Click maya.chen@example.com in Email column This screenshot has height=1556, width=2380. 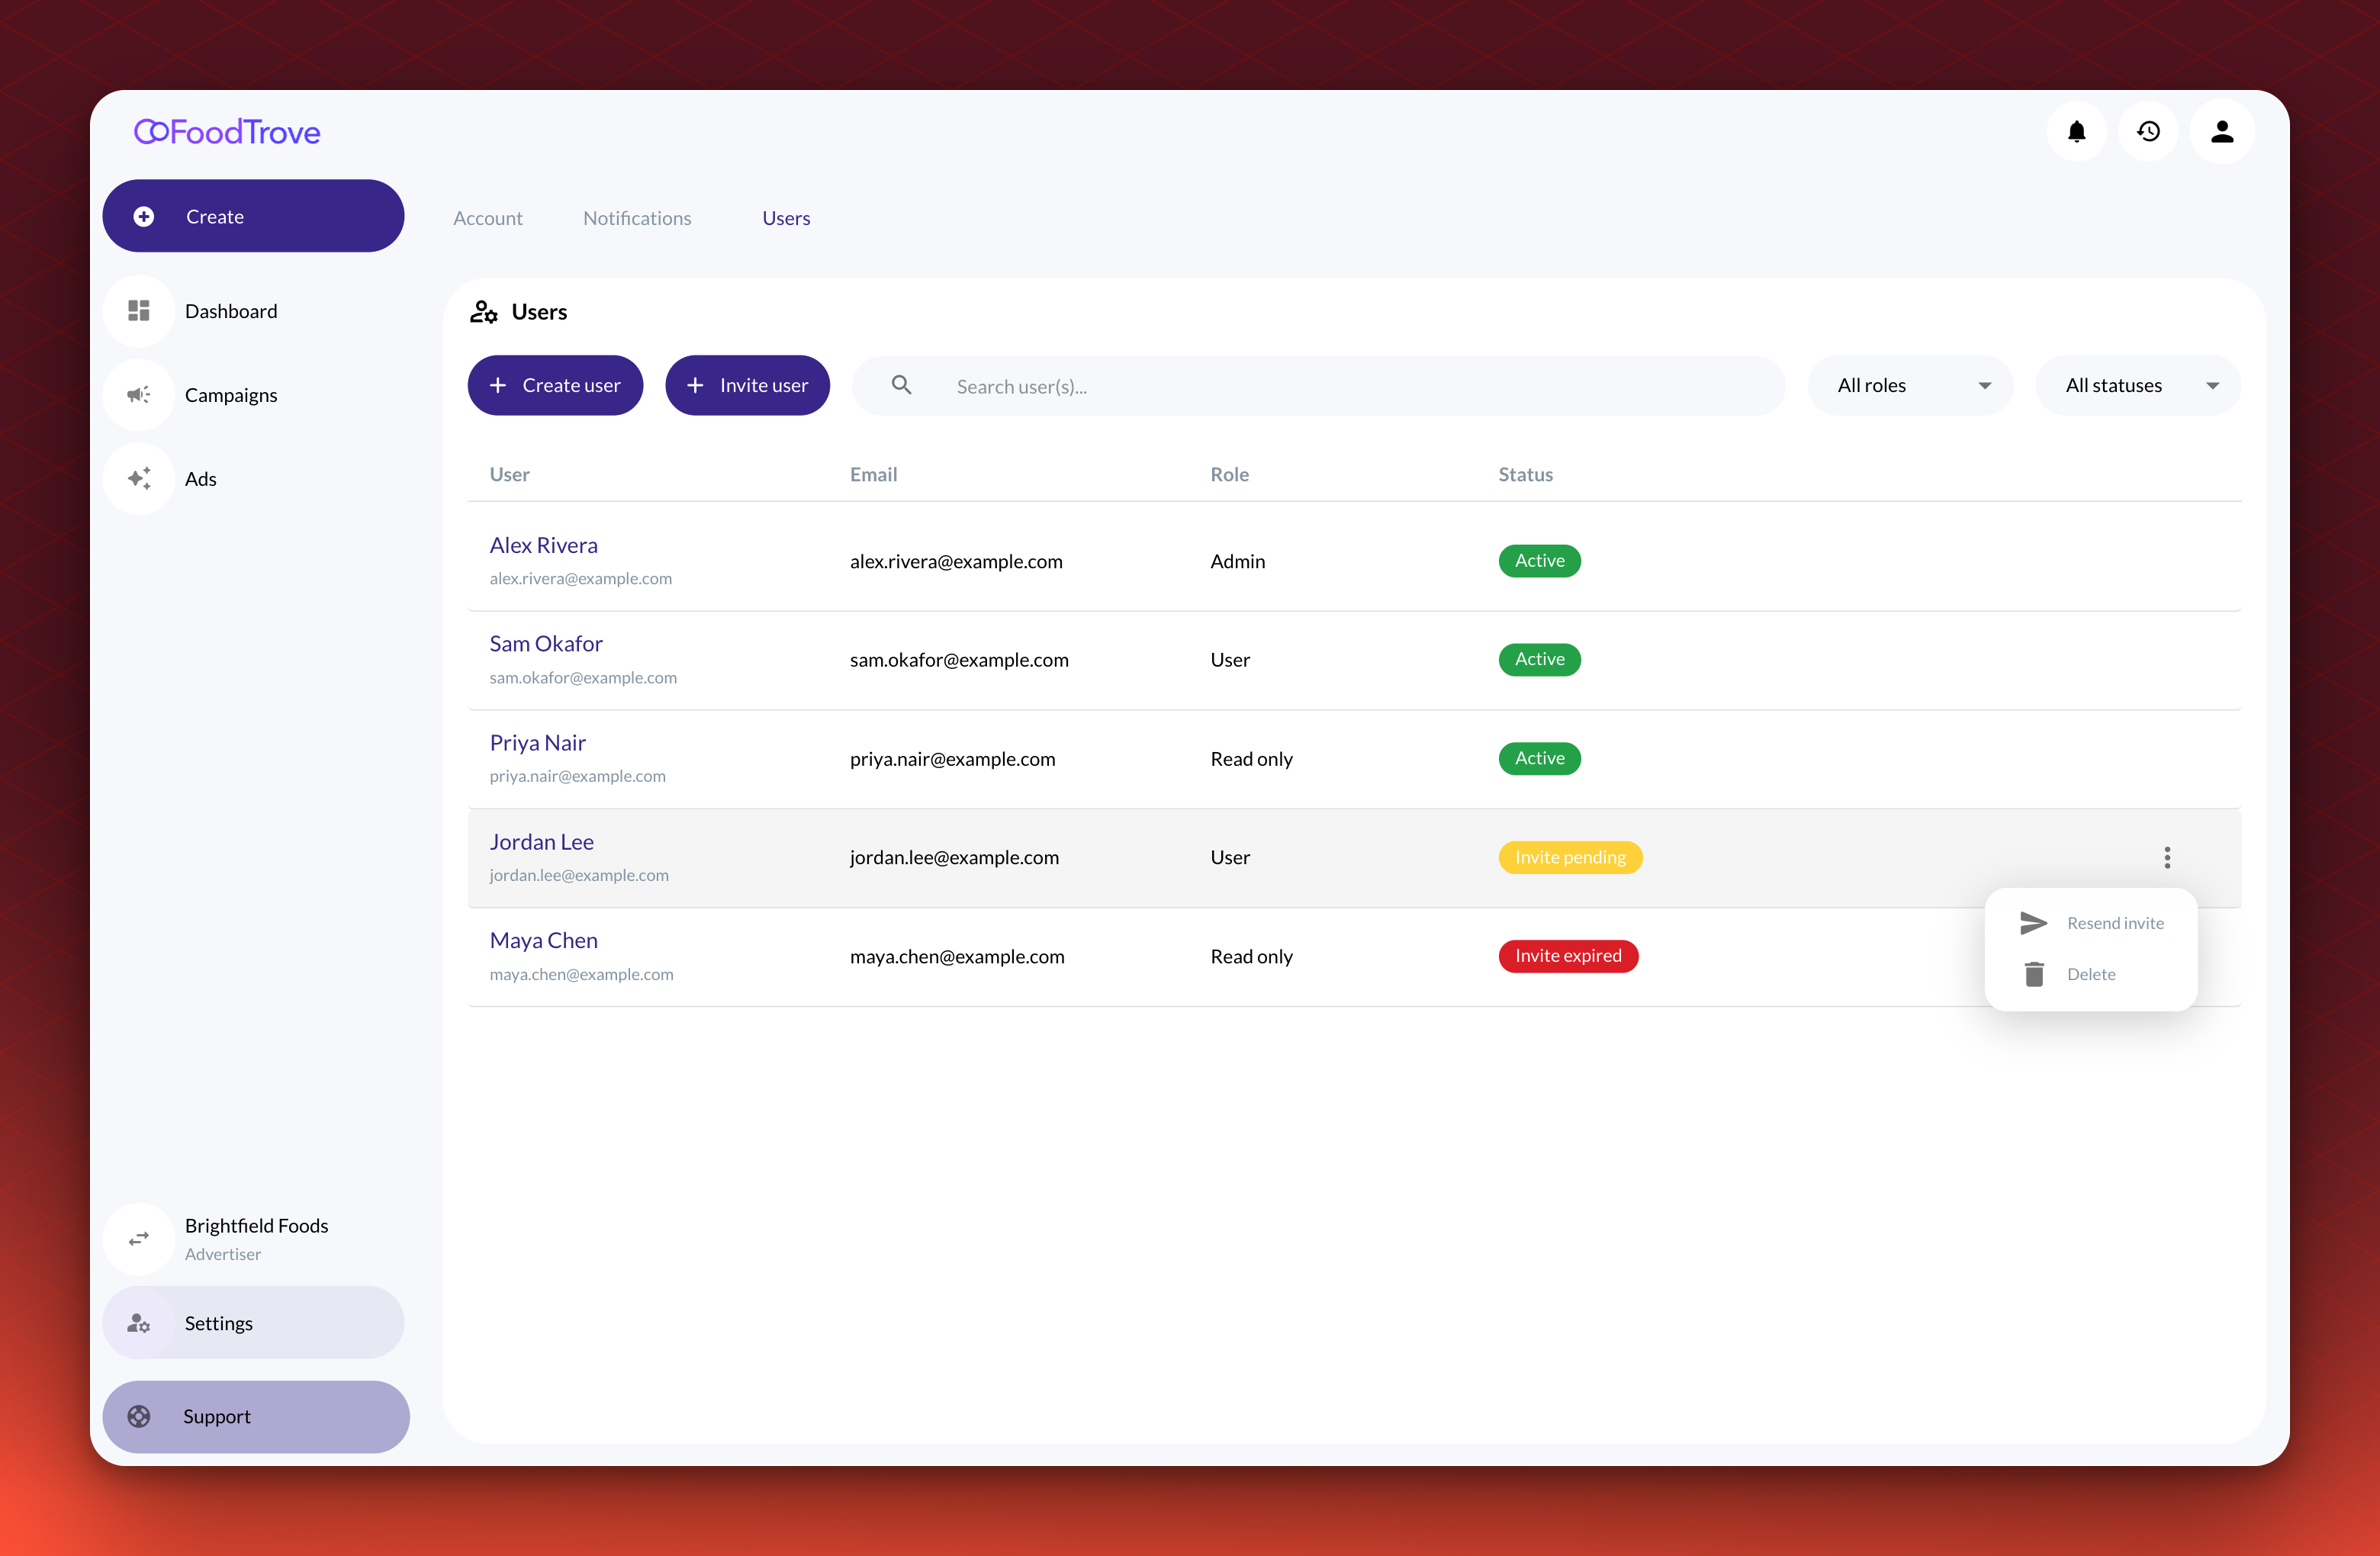[x=957, y=956]
